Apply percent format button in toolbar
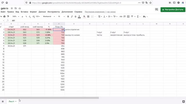The height and width of the screenshot is (104, 186). (26, 16)
